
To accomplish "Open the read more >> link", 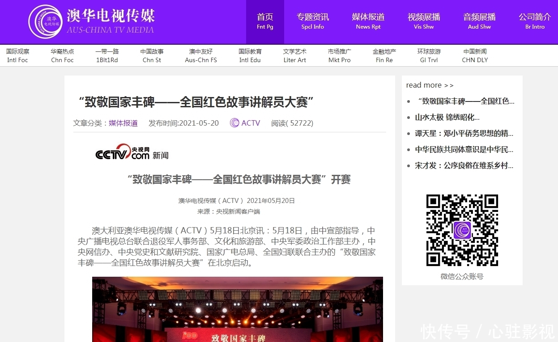I will [x=430, y=85].
